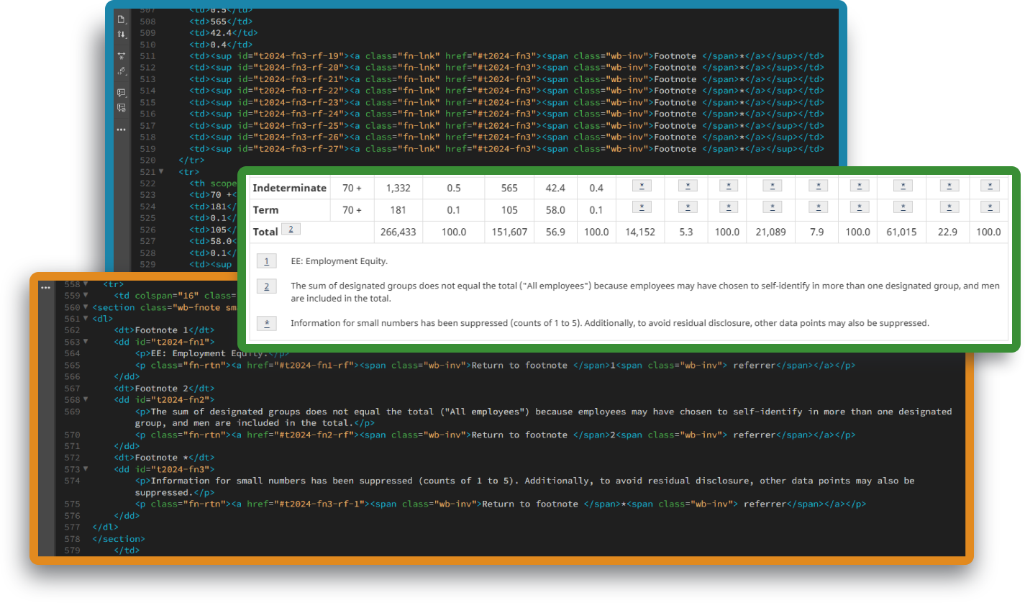
Task: Collapse the tr tag at line 521
Action: (161, 172)
